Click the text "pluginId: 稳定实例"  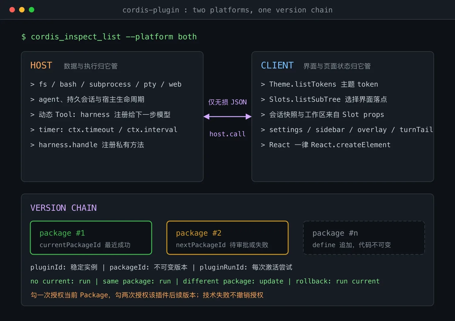[x=64, y=267]
